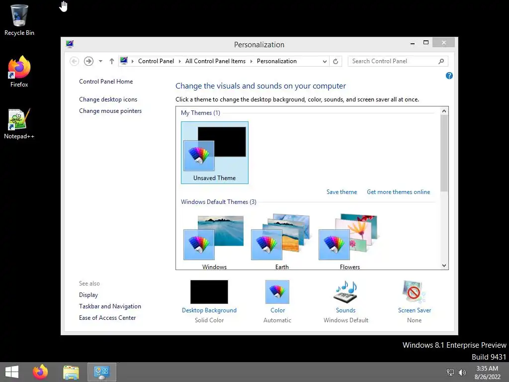This screenshot has width=509, height=382.
Task: Click the theme list scroll up arrow
Action: tap(444, 111)
